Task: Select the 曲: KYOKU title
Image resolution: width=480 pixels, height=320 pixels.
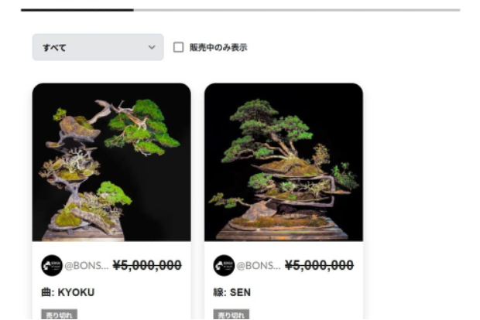Action: [68, 292]
